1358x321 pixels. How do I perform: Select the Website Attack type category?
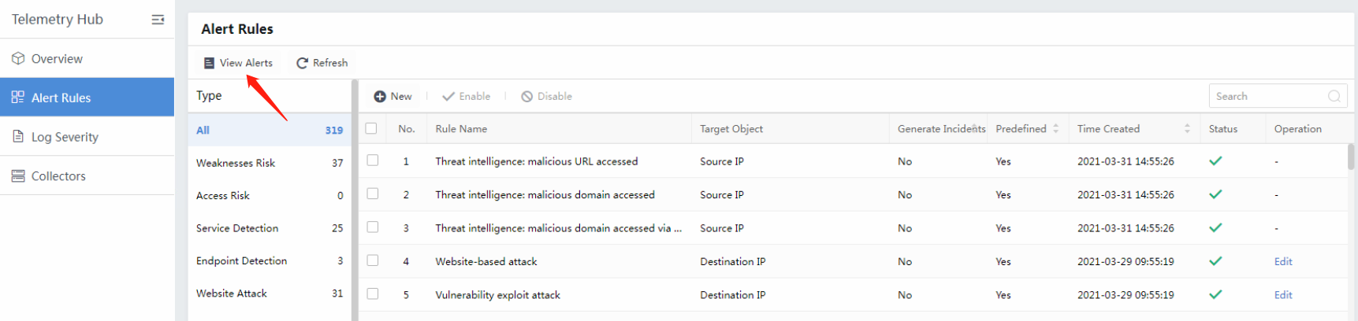[x=232, y=293]
